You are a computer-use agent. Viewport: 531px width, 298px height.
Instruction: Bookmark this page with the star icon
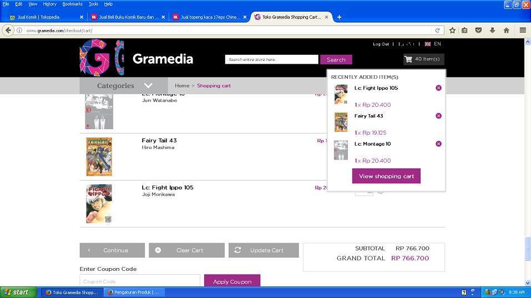tap(452, 30)
